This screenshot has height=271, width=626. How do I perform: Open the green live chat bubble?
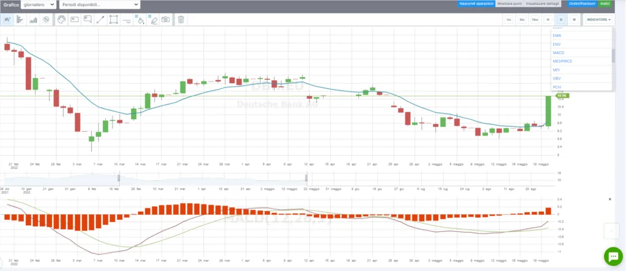coord(614,256)
